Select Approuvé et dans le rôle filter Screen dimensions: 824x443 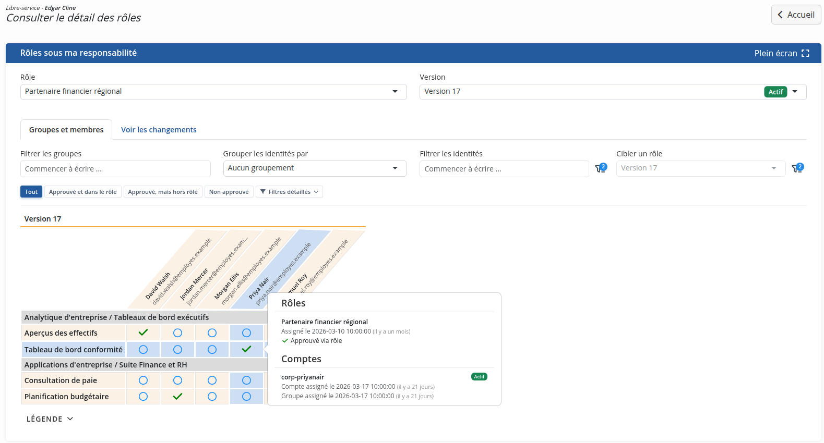pyautogui.click(x=83, y=192)
